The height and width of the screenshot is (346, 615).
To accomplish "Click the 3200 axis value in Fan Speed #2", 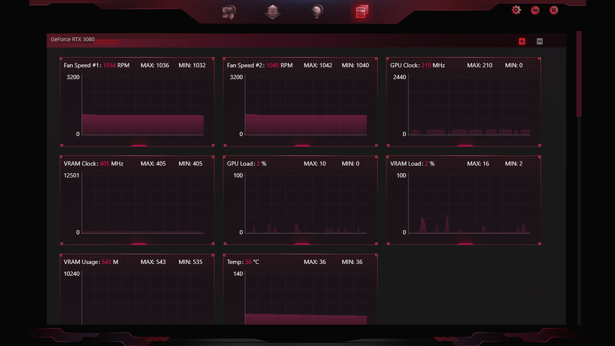I will coord(237,77).
